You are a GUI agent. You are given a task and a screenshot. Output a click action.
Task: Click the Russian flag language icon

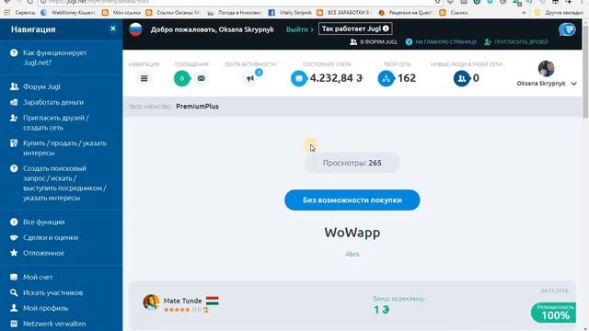[x=135, y=29]
